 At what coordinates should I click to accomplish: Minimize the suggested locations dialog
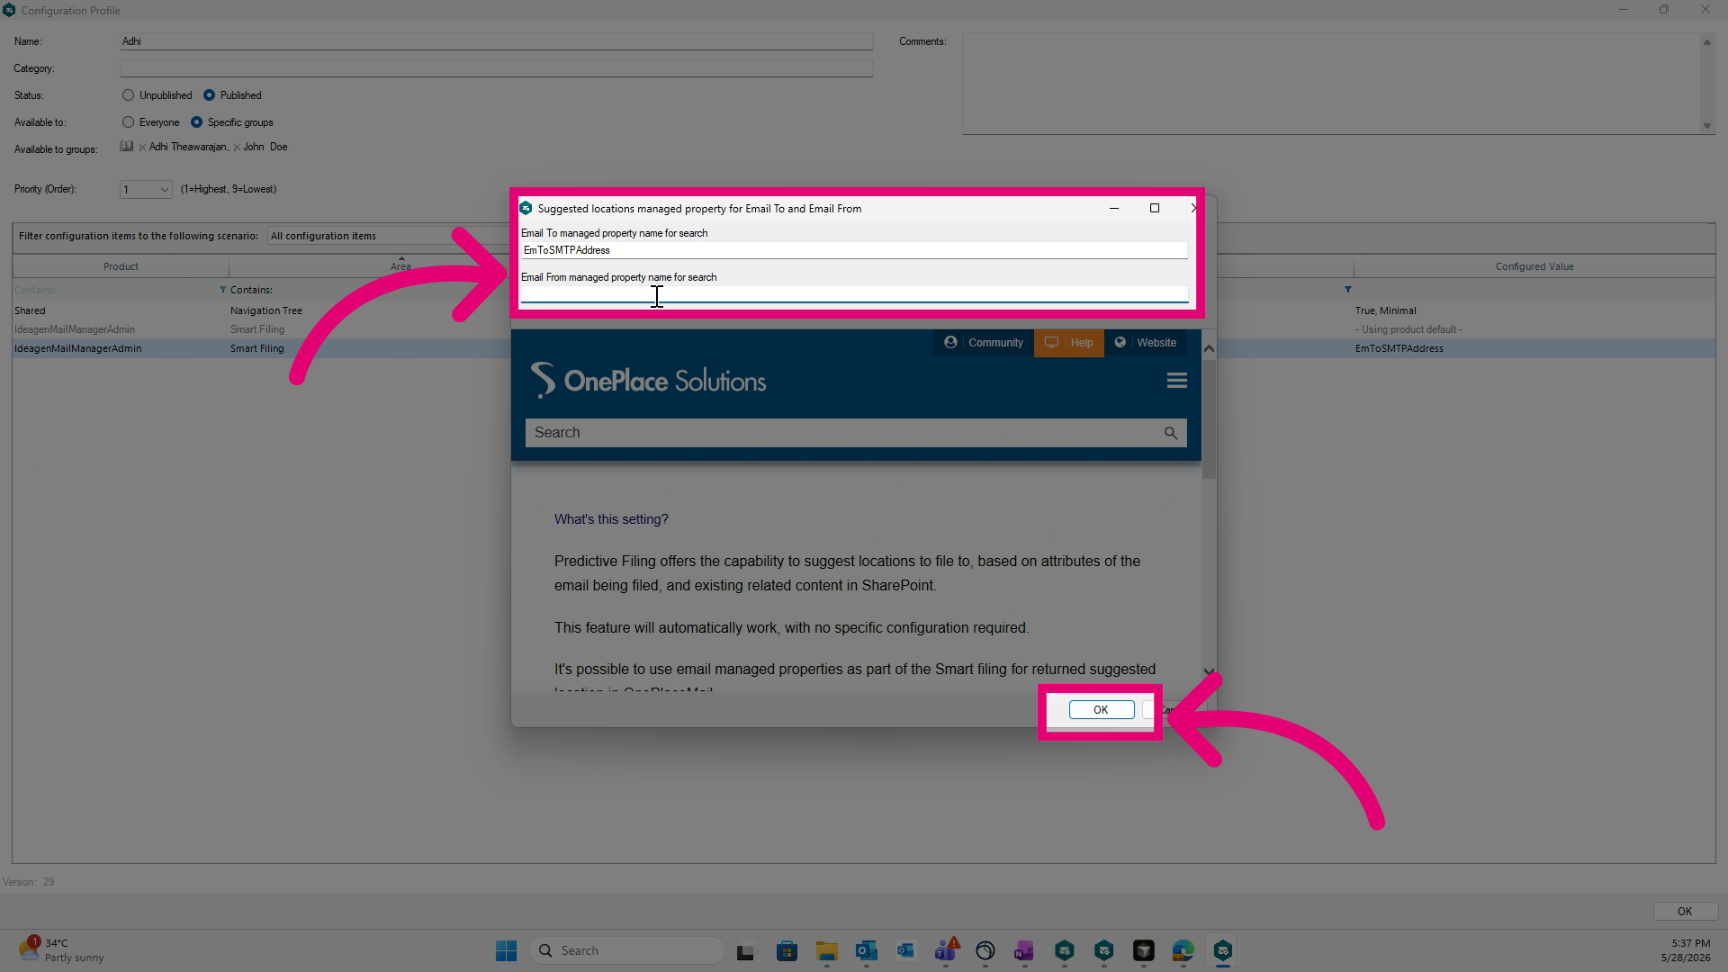[x=1114, y=208]
